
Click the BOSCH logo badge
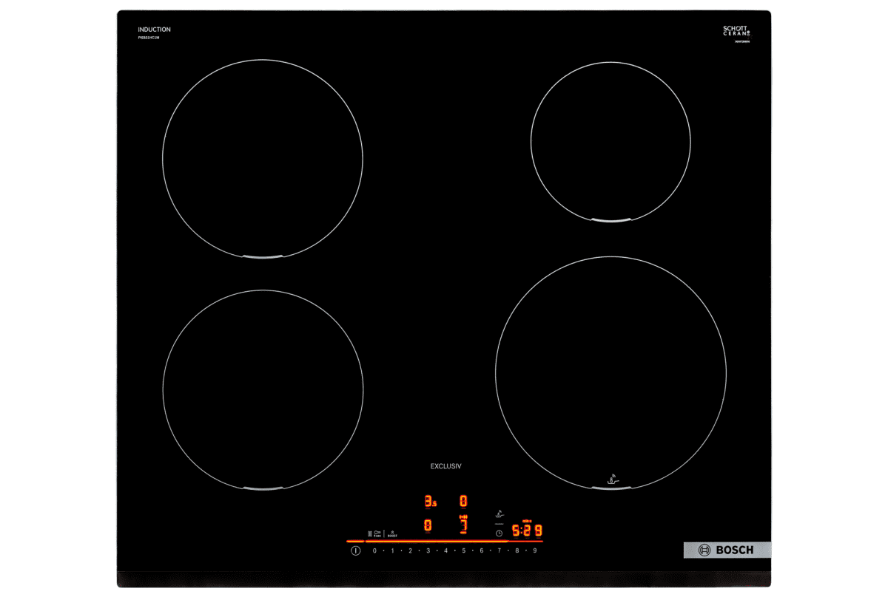click(x=727, y=550)
